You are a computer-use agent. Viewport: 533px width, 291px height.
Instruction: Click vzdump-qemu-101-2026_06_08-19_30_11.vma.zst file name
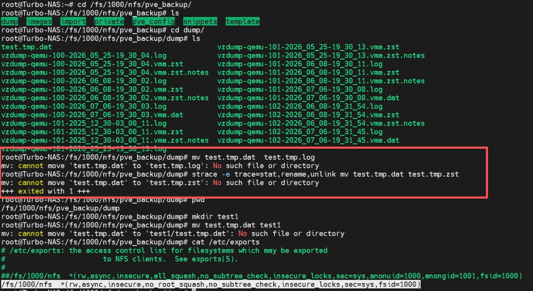309,72
